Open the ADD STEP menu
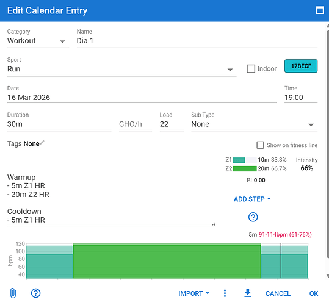Screen dimensions: 329x305 [252, 199]
